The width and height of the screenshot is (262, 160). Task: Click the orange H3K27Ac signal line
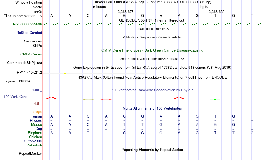tap(198, 87)
